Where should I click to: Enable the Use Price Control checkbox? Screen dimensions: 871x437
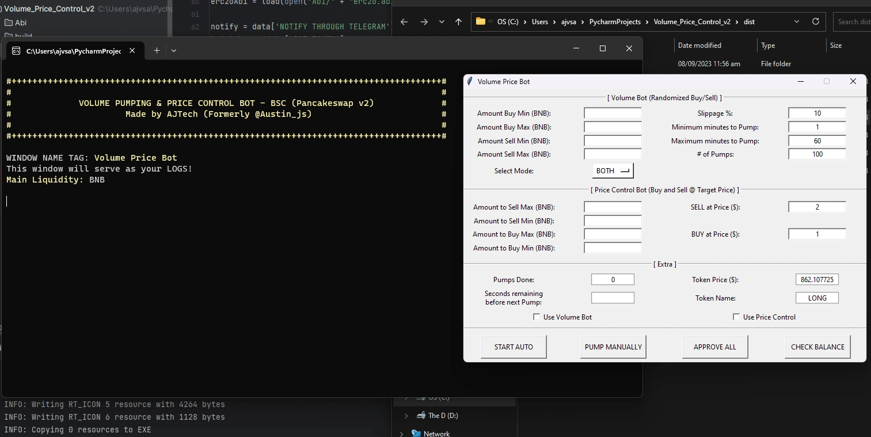tap(736, 317)
